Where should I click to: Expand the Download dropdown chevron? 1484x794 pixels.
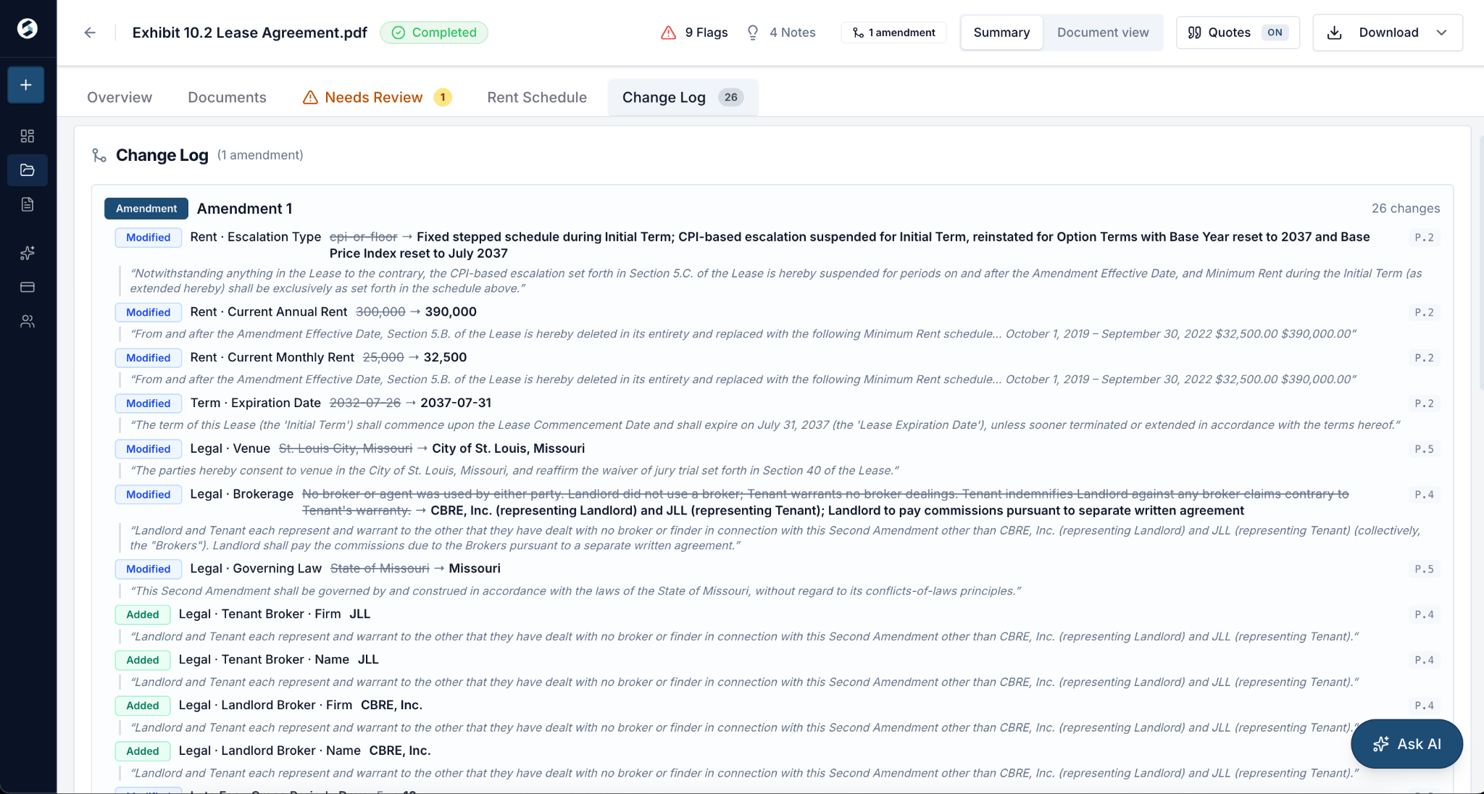(x=1441, y=33)
